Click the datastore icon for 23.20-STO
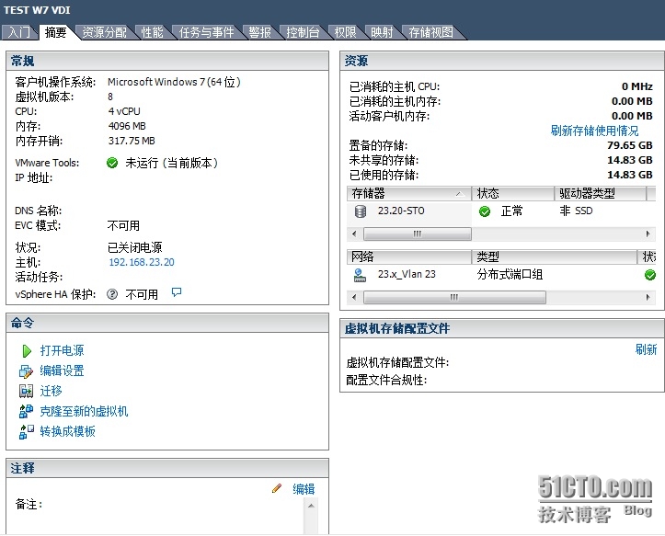The height and width of the screenshot is (536, 665). click(361, 211)
